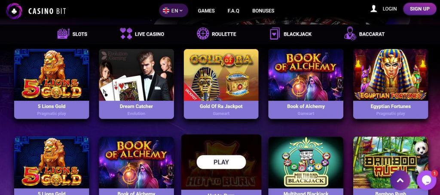Open the F.A.Q menu item
Image resolution: width=440 pixels, height=195 pixels.
[x=233, y=11]
